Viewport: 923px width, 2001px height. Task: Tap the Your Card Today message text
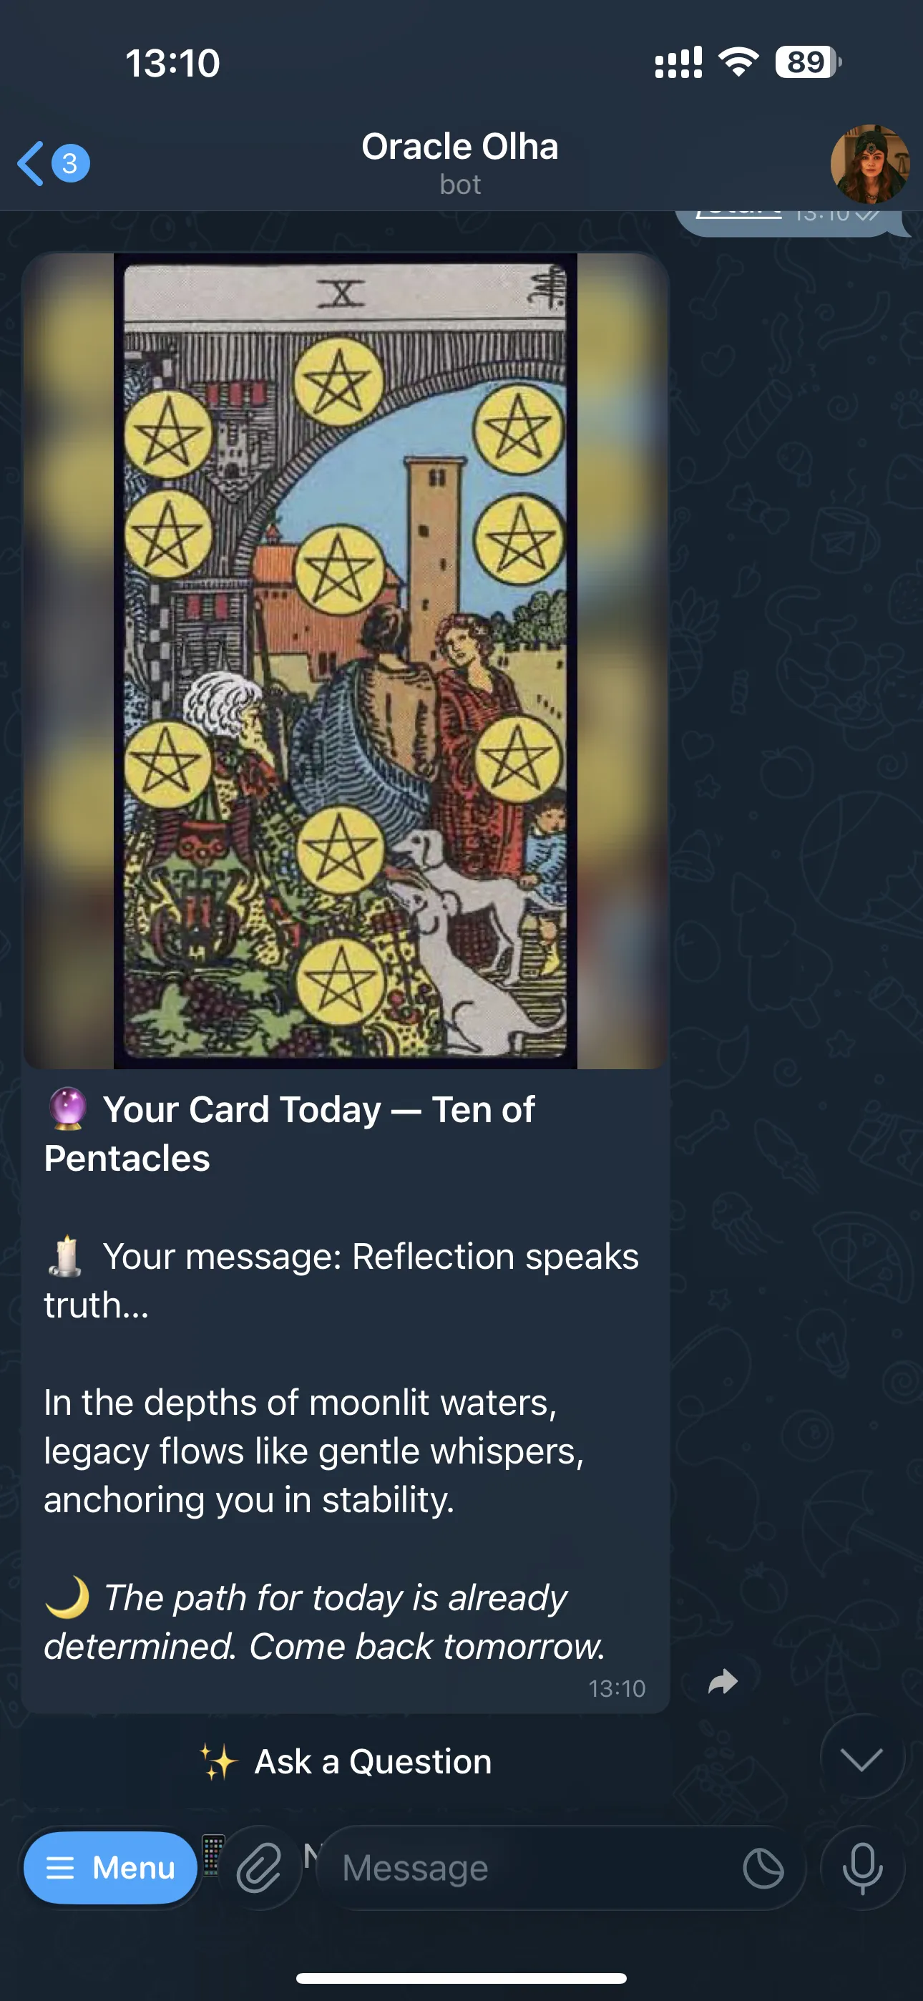[x=290, y=1134]
